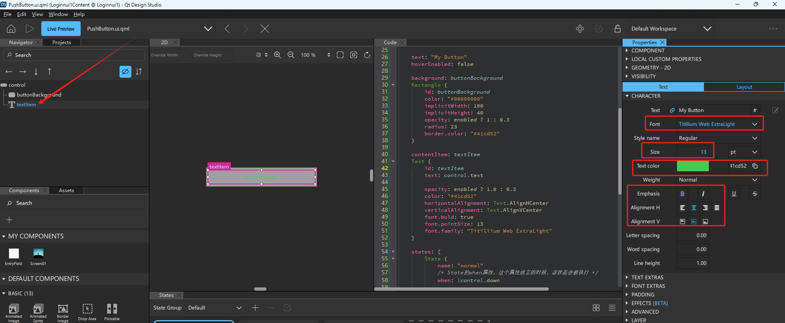Click the Navigator search field

pos(74,55)
